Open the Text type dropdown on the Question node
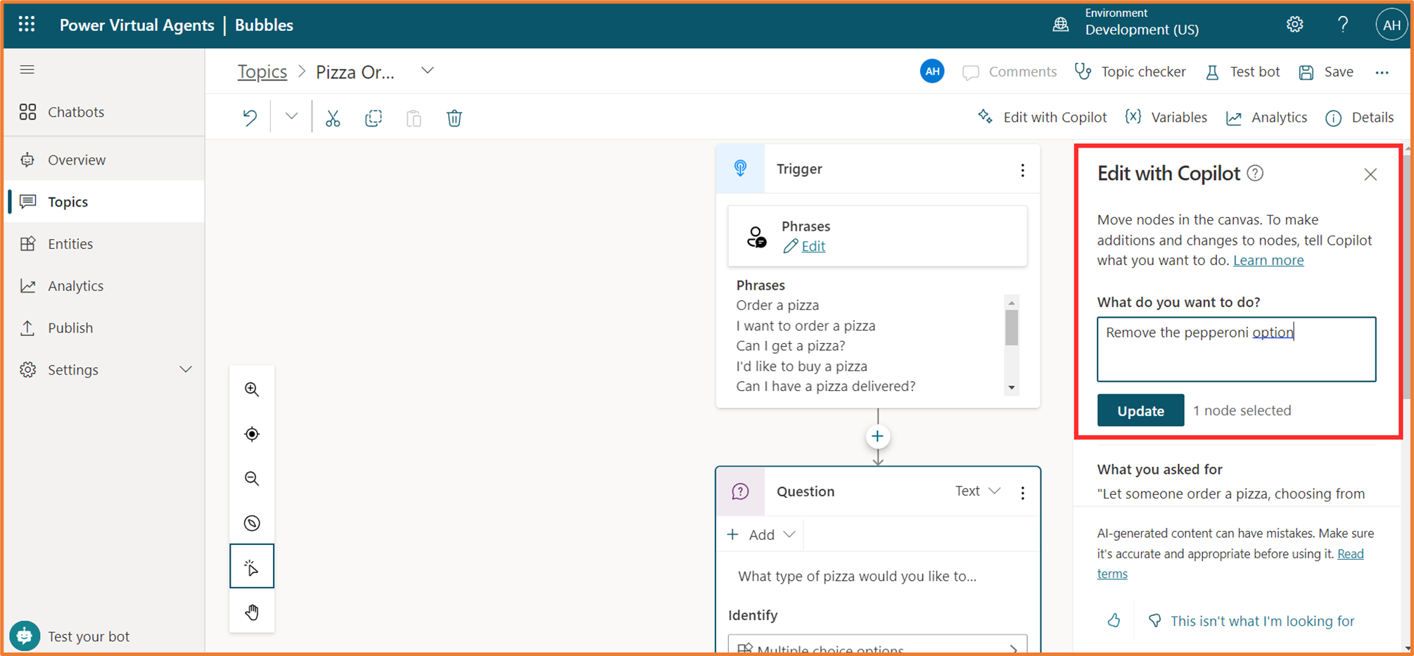 coord(977,491)
